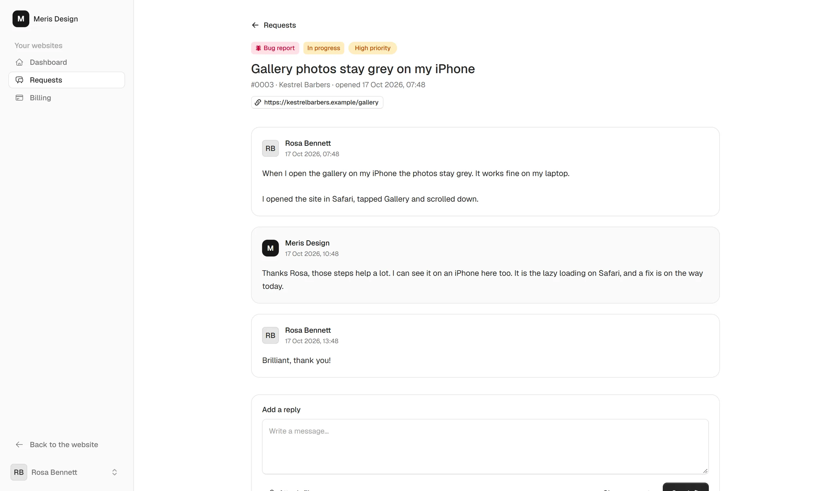Viewport: 837px width, 491px height.
Task: Click the title Gallery photos stay grey on my iPhone
Action: tap(363, 69)
